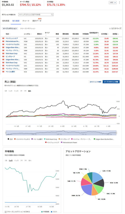Click the オープンポジション詳細 button
Screen dimensions: 125x214
pyautogui.click(x=111, y=82)
